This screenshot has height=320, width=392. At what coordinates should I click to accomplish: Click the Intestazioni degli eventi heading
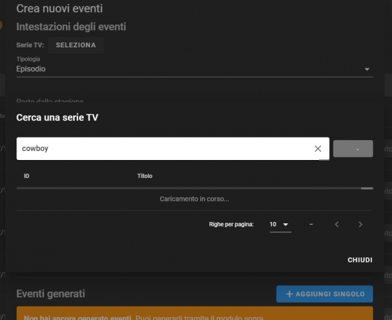pos(71,27)
